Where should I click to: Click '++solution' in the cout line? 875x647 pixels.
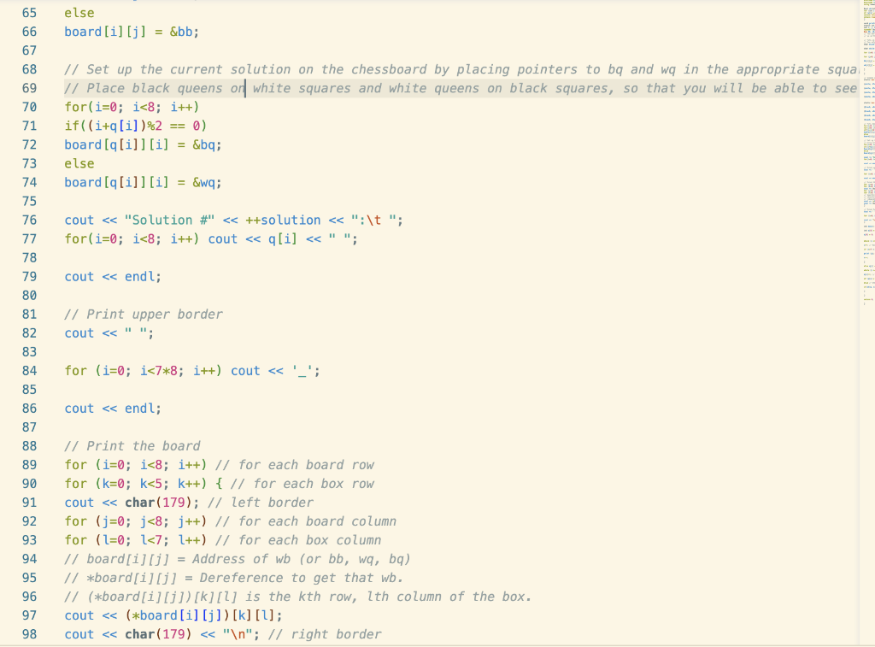pos(283,220)
